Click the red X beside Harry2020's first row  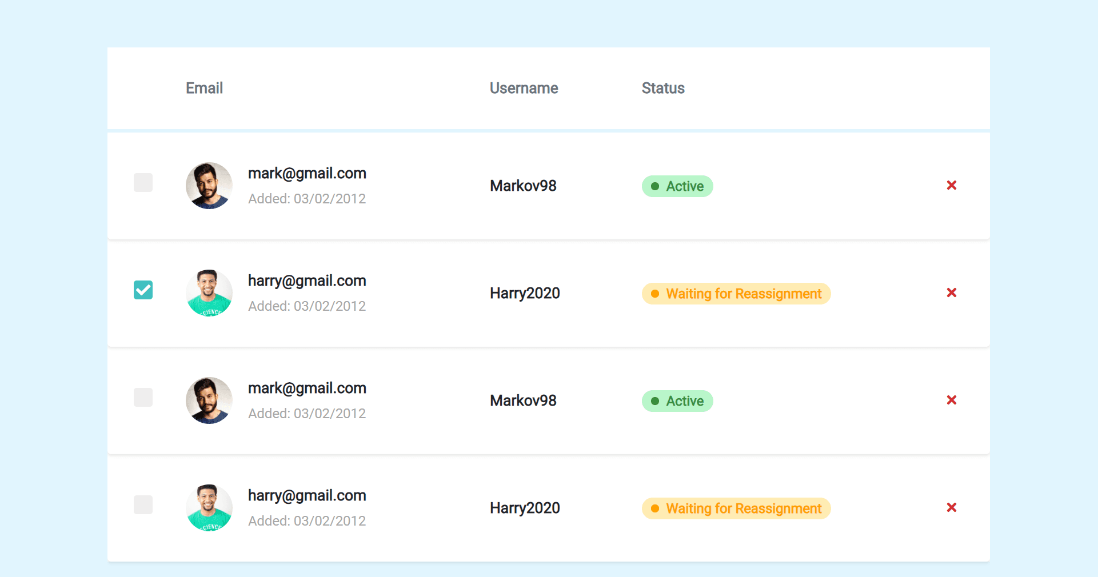coord(952,292)
